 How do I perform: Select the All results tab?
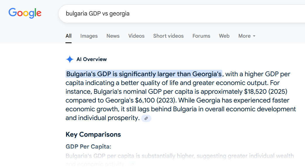(x=68, y=36)
